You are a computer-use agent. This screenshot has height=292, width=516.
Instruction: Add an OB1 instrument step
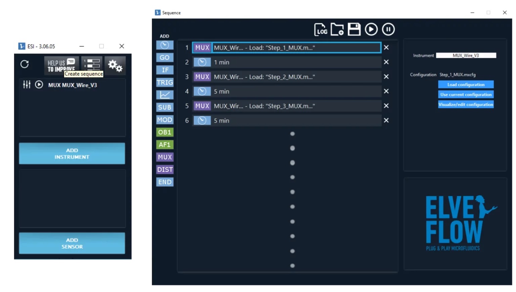165,132
